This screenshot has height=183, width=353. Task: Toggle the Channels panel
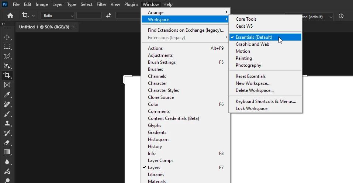186,76
